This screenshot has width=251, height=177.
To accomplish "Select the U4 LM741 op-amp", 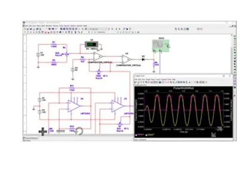I will 74,106.
